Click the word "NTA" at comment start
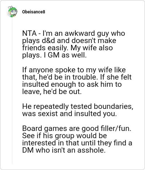The height and width of the screenshot is (170, 145). click(x=29, y=33)
